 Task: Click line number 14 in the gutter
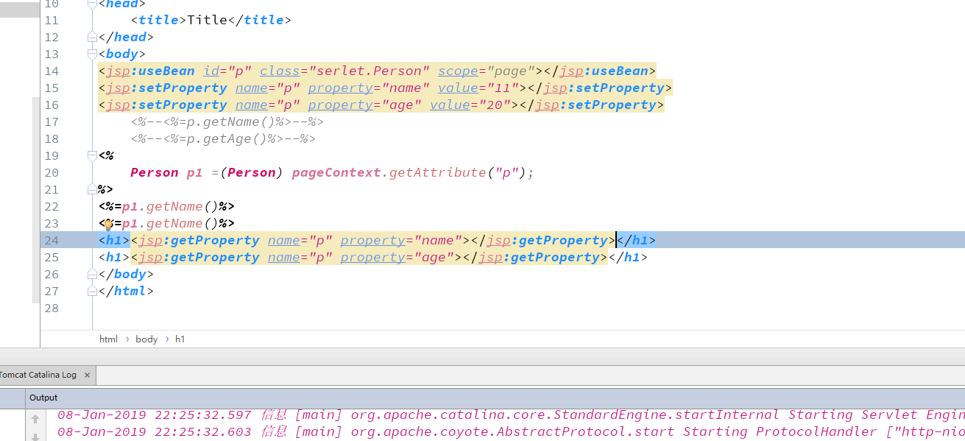[x=52, y=71]
